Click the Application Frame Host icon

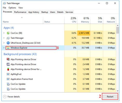point(8,79)
